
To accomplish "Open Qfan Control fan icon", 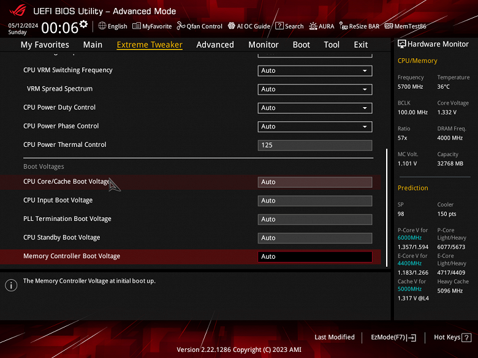I will click(x=181, y=26).
